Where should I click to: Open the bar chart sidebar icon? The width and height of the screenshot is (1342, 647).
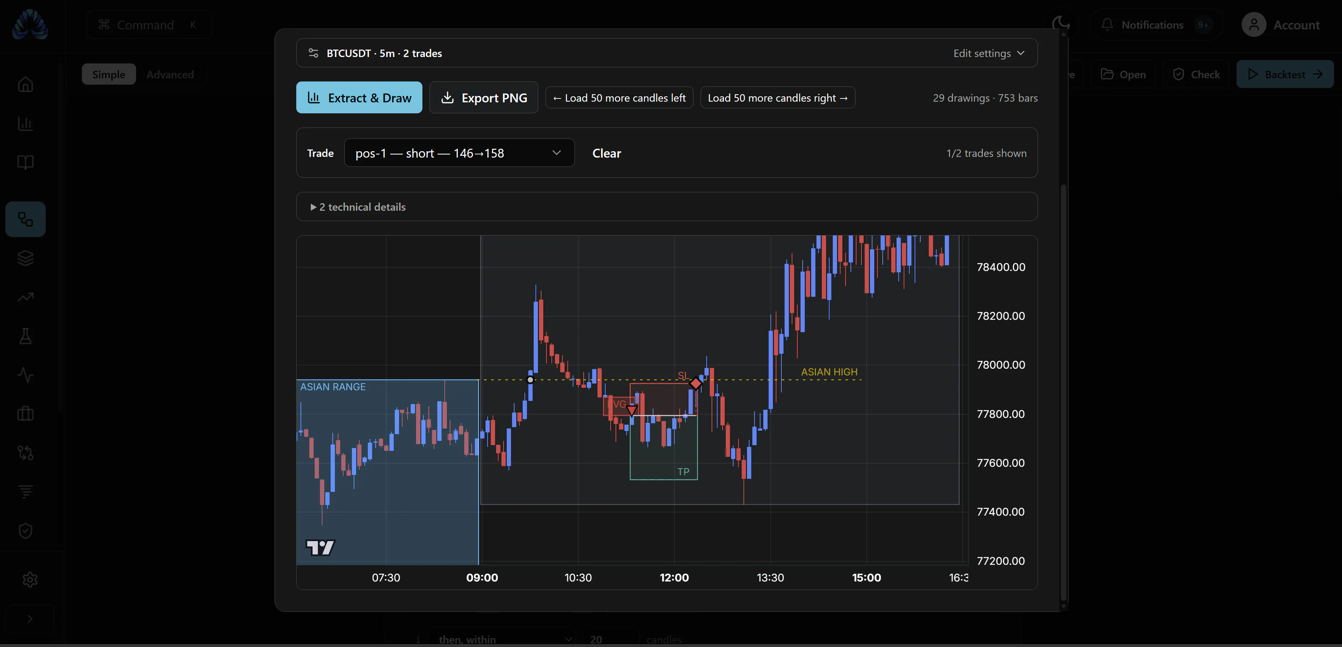[26, 123]
